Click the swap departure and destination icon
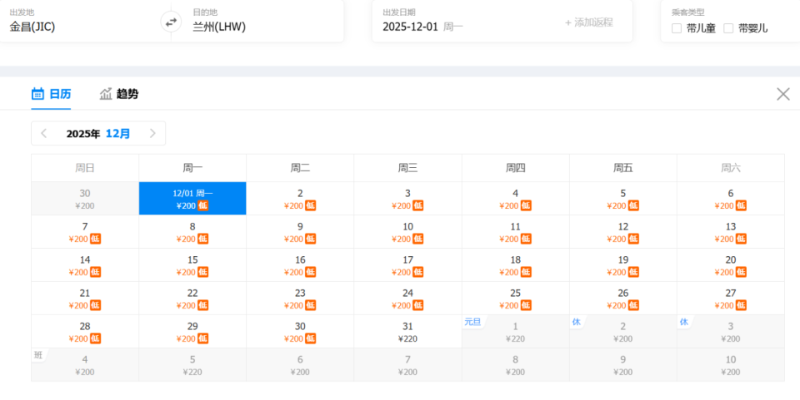 [171, 22]
